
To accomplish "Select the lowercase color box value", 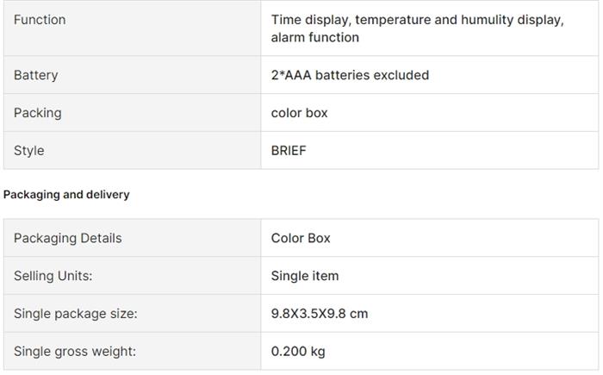I will 299,113.
